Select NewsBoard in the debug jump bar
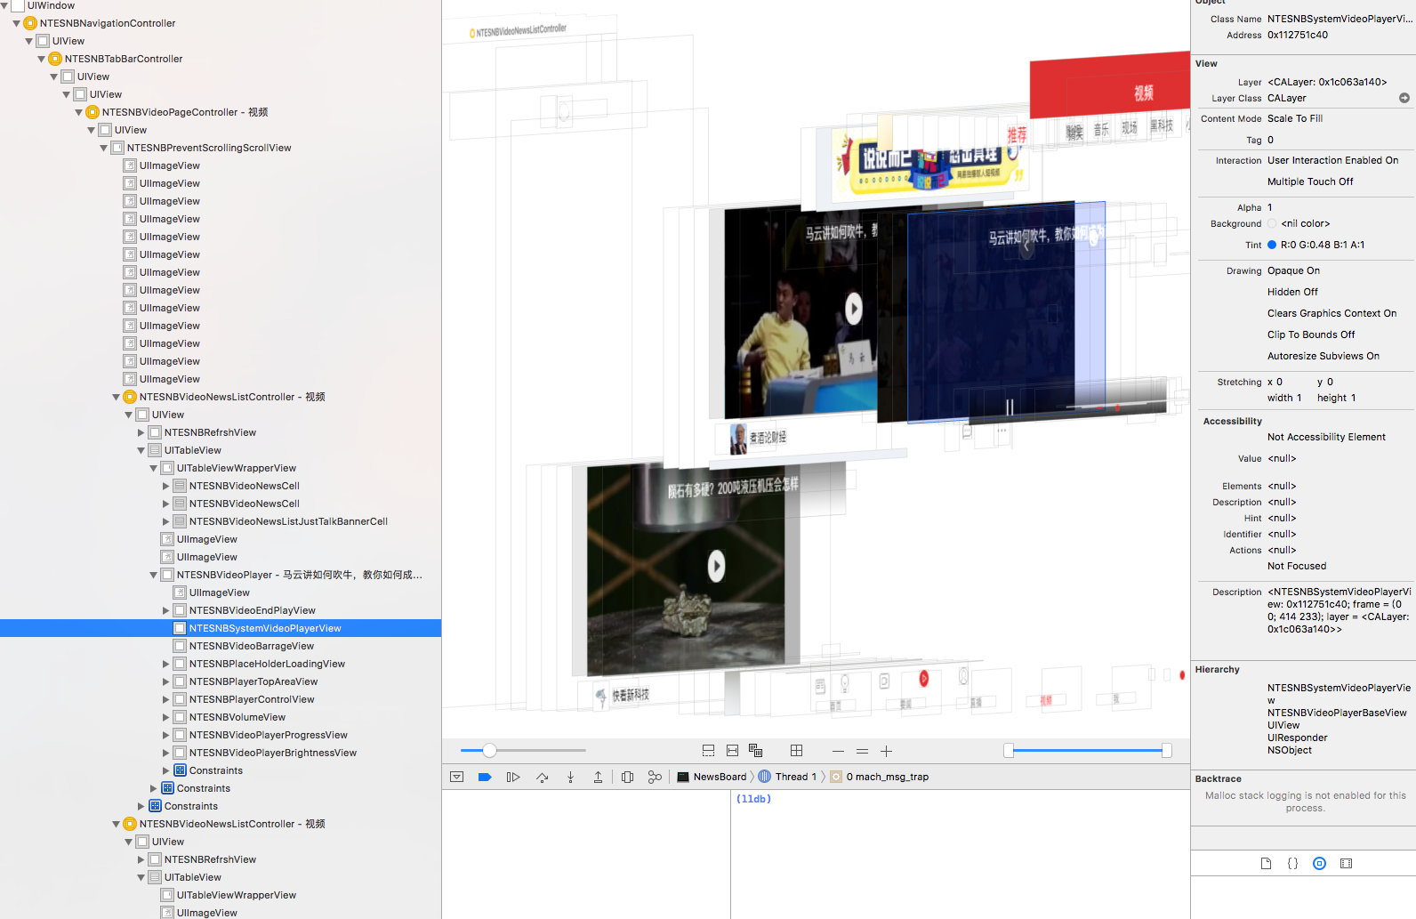 point(720,777)
